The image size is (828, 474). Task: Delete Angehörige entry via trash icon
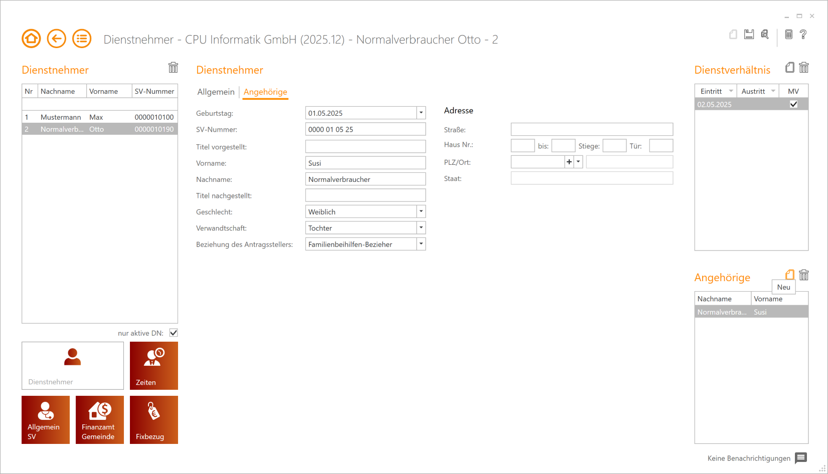coord(804,275)
